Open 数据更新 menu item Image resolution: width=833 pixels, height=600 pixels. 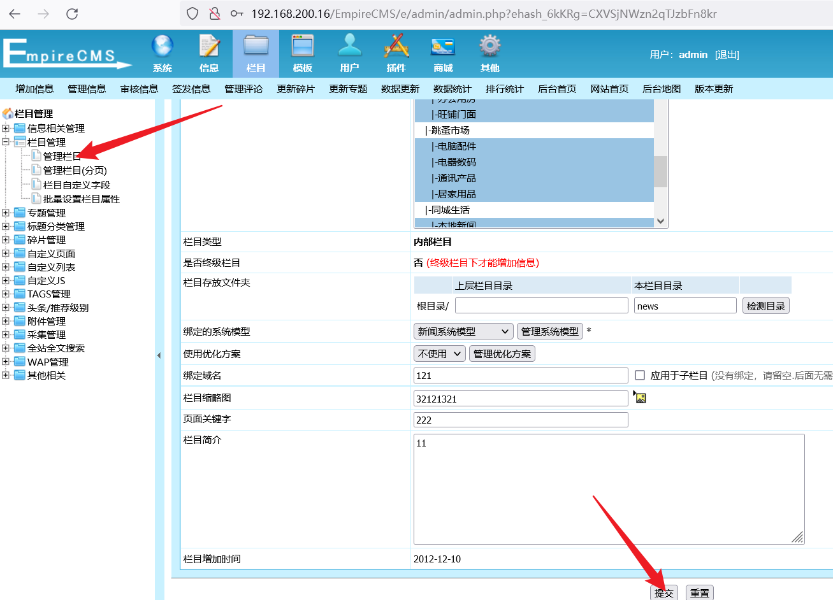(x=400, y=89)
